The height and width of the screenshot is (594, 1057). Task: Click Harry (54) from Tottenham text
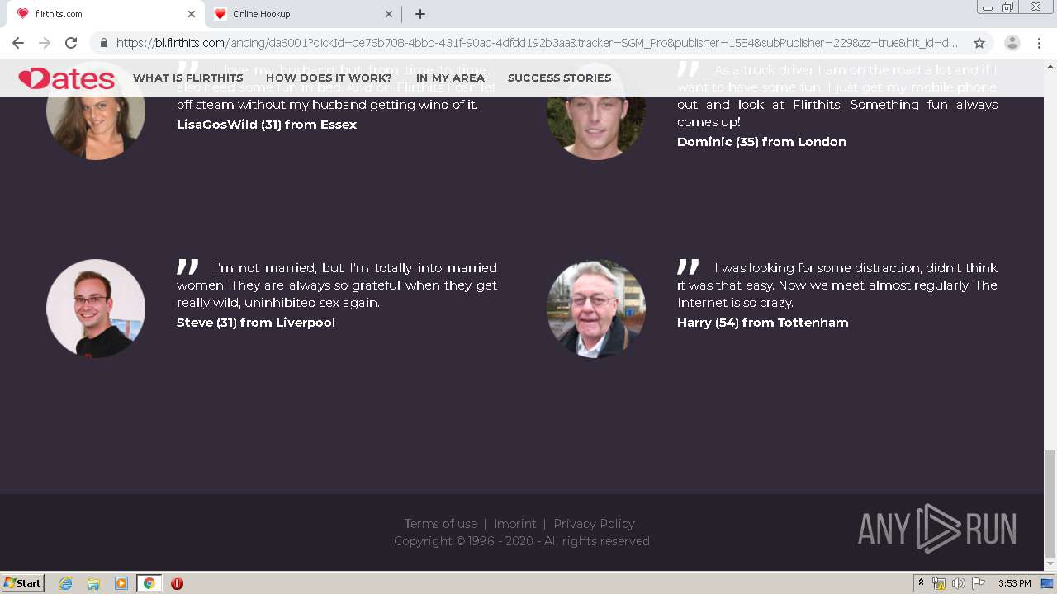click(x=762, y=323)
